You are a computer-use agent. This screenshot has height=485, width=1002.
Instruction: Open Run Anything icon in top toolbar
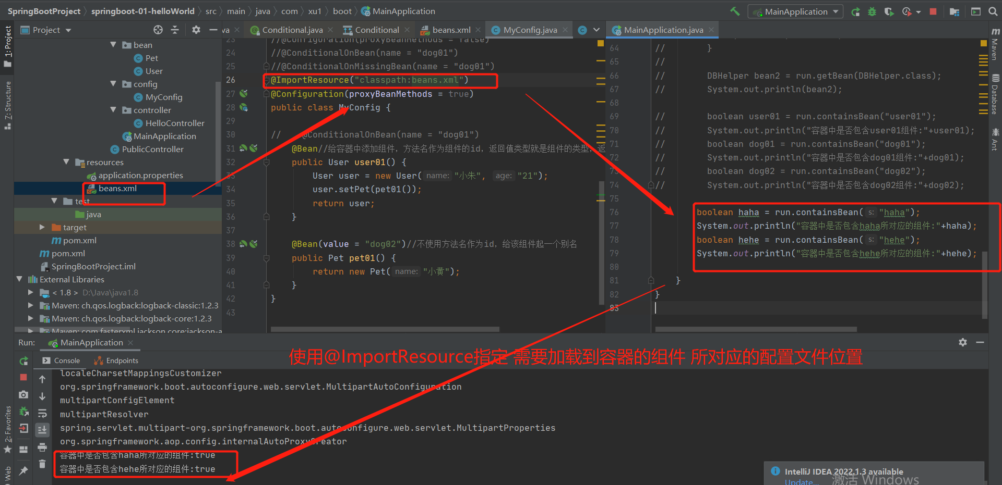[976, 11]
